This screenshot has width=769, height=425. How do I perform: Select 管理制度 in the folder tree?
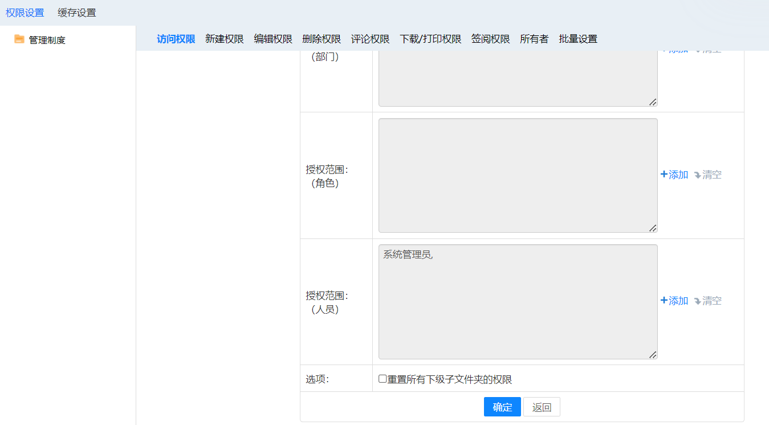click(x=47, y=41)
